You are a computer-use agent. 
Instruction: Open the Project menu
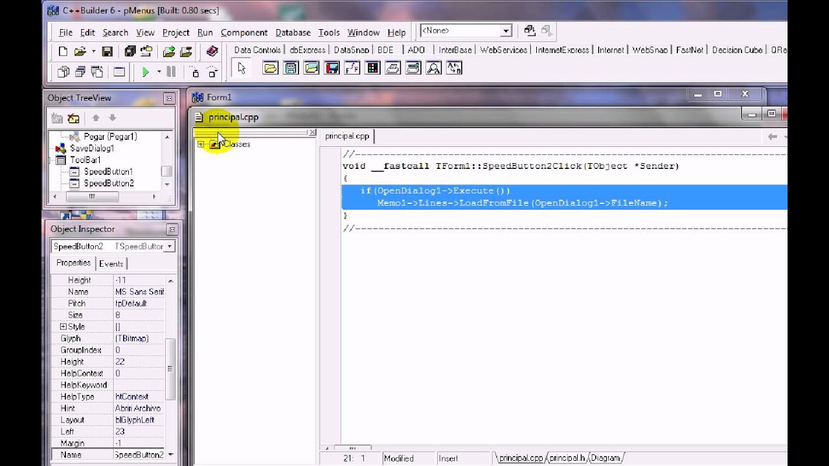pyautogui.click(x=176, y=32)
